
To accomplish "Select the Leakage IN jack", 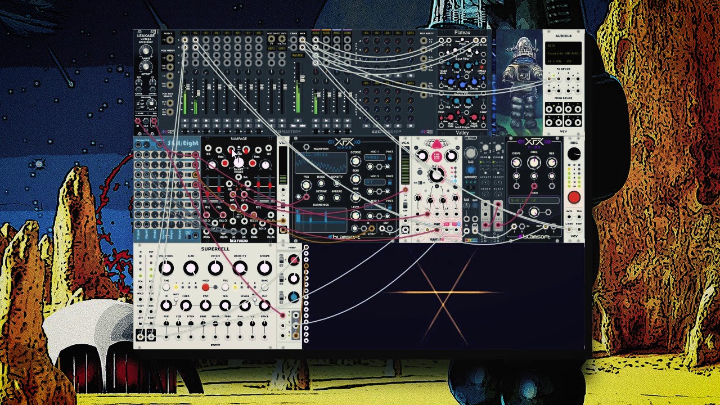I will [138, 120].
